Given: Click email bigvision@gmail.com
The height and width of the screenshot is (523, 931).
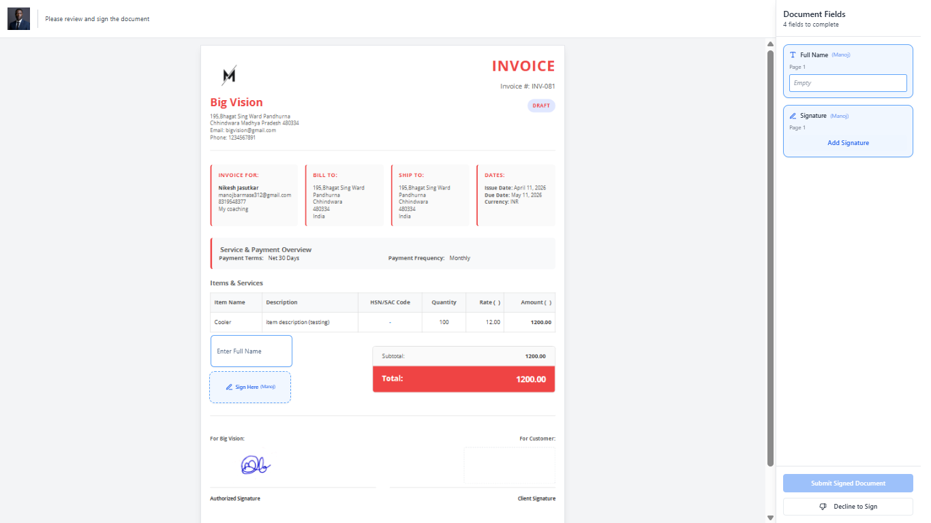Looking at the screenshot, I should [243, 130].
